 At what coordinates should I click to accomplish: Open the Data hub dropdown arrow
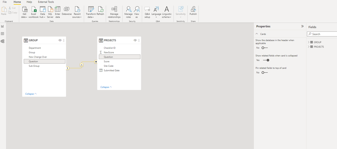pyautogui.click(x=45, y=17)
